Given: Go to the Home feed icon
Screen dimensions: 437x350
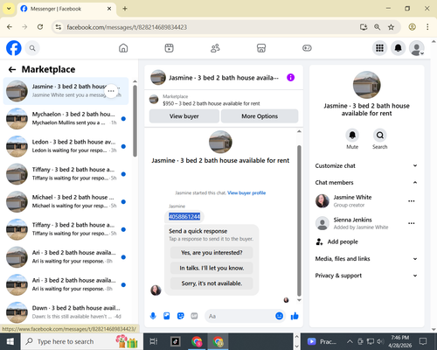Looking at the screenshot, I should coord(123,48).
